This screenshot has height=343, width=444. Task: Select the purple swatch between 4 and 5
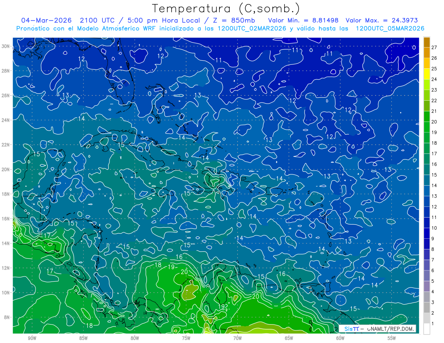427,286
